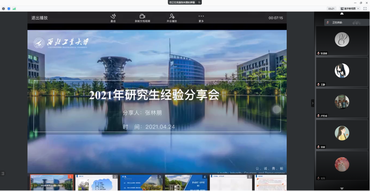Collapse the participant video side panel
370x191 pixels.
pyautogui.click(x=312, y=103)
